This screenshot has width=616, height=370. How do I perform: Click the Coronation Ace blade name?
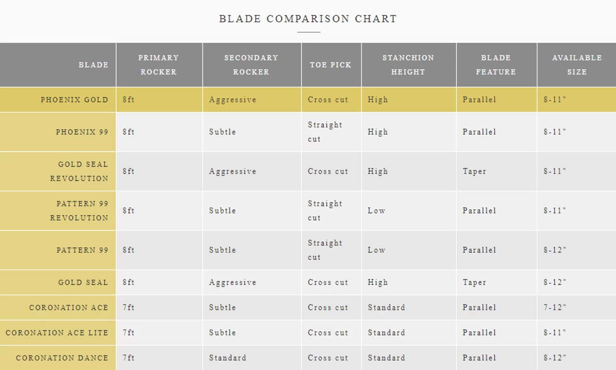tap(69, 308)
